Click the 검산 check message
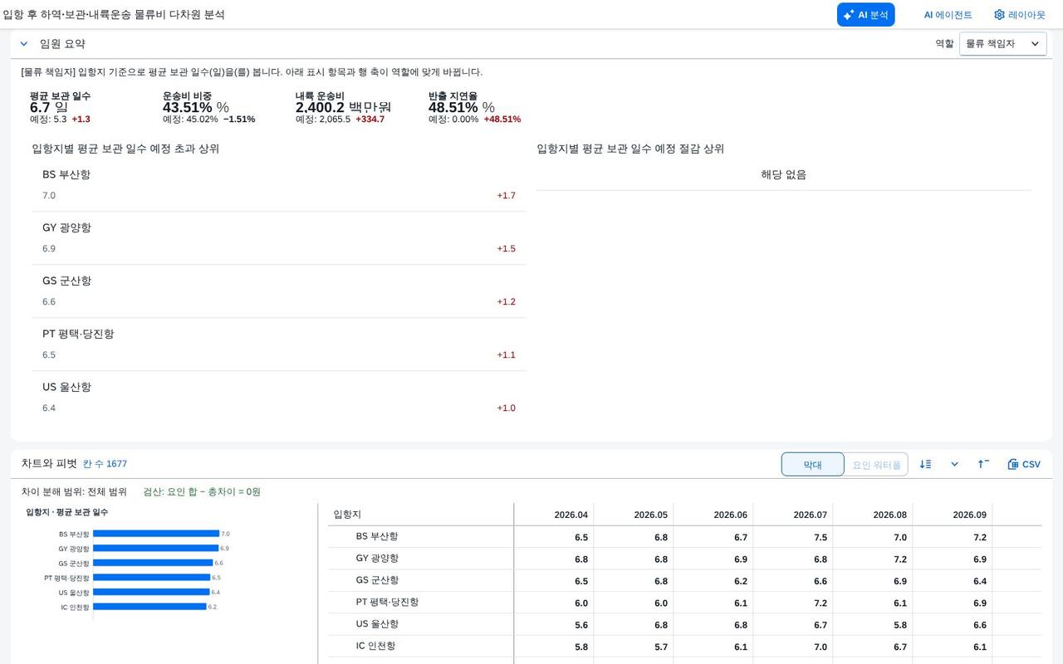 [x=202, y=491]
